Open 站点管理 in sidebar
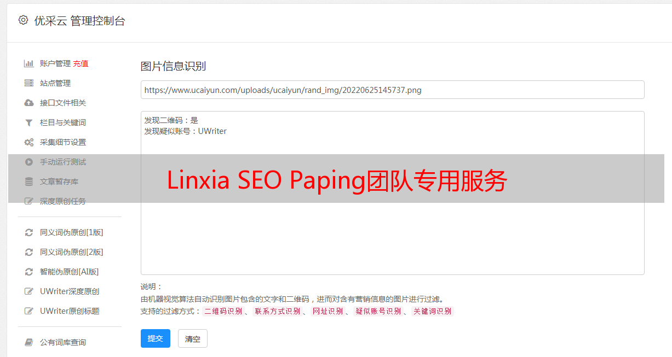Image resolution: width=672 pixels, height=357 pixels. point(55,83)
